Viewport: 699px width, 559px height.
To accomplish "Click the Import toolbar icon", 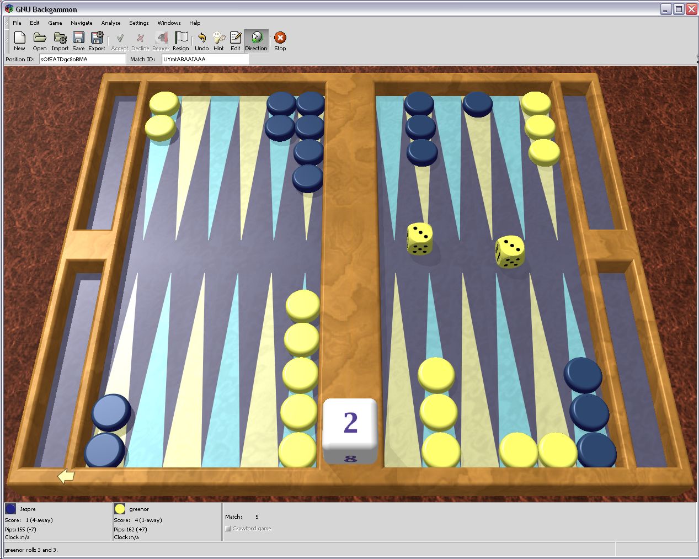I will 60,41.
